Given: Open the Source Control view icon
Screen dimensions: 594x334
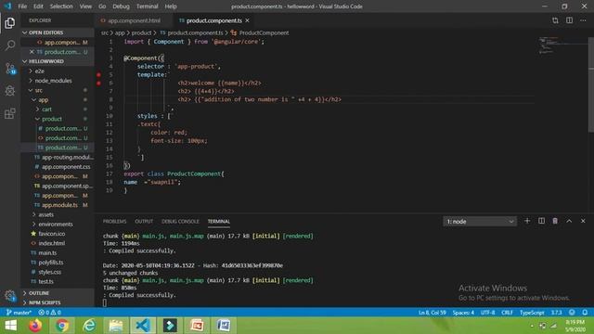Looking at the screenshot, I should coord(10,69).
